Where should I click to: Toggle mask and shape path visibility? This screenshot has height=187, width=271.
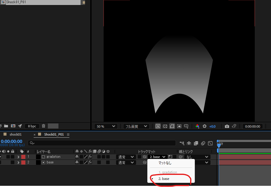coord(172,126)
